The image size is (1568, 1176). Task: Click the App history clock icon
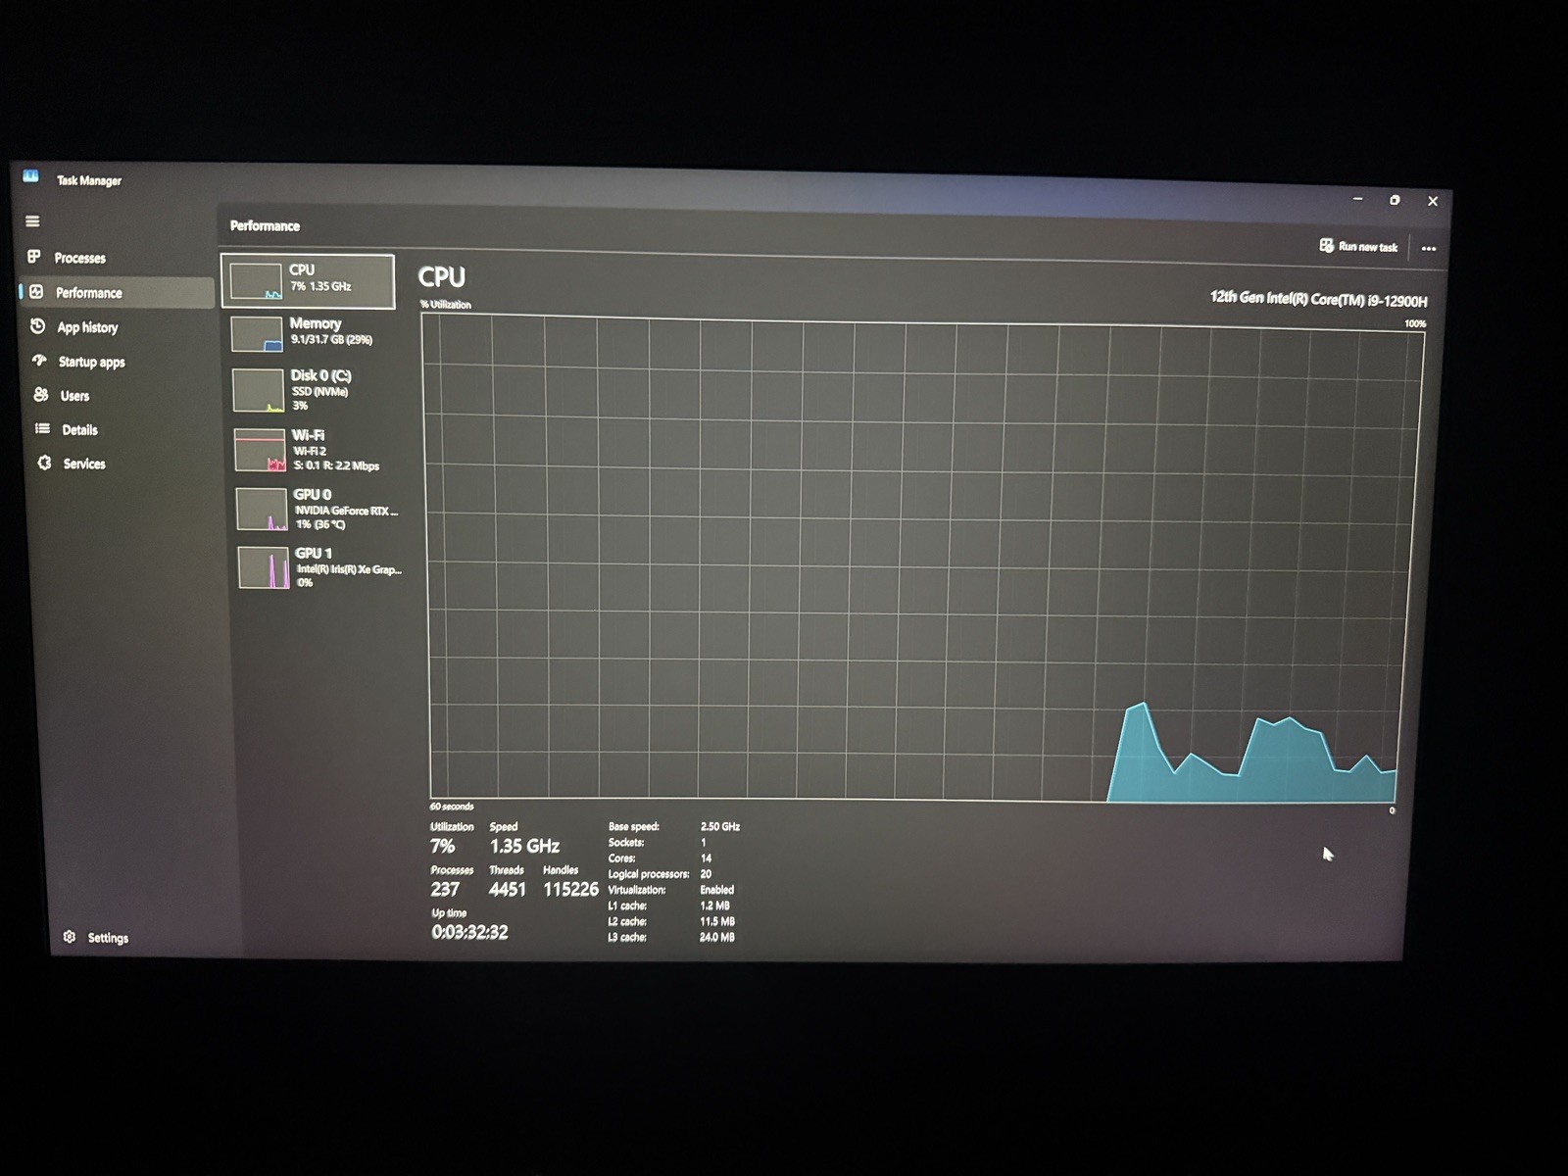[x=38, y=326]
